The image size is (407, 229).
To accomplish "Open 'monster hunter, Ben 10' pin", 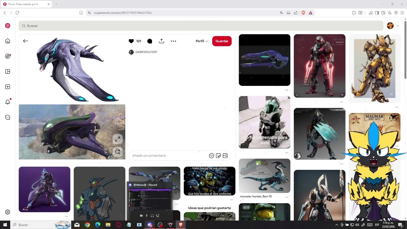I will click(x=265, y=176).
